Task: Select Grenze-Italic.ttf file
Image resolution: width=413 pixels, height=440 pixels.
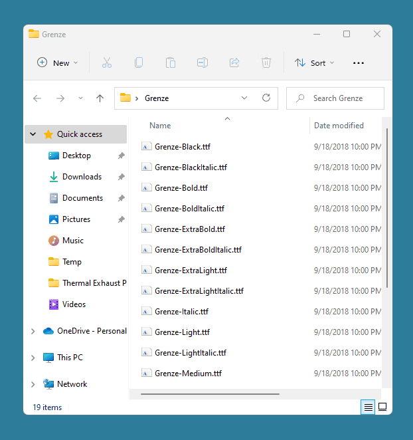Action: [181, 312]
